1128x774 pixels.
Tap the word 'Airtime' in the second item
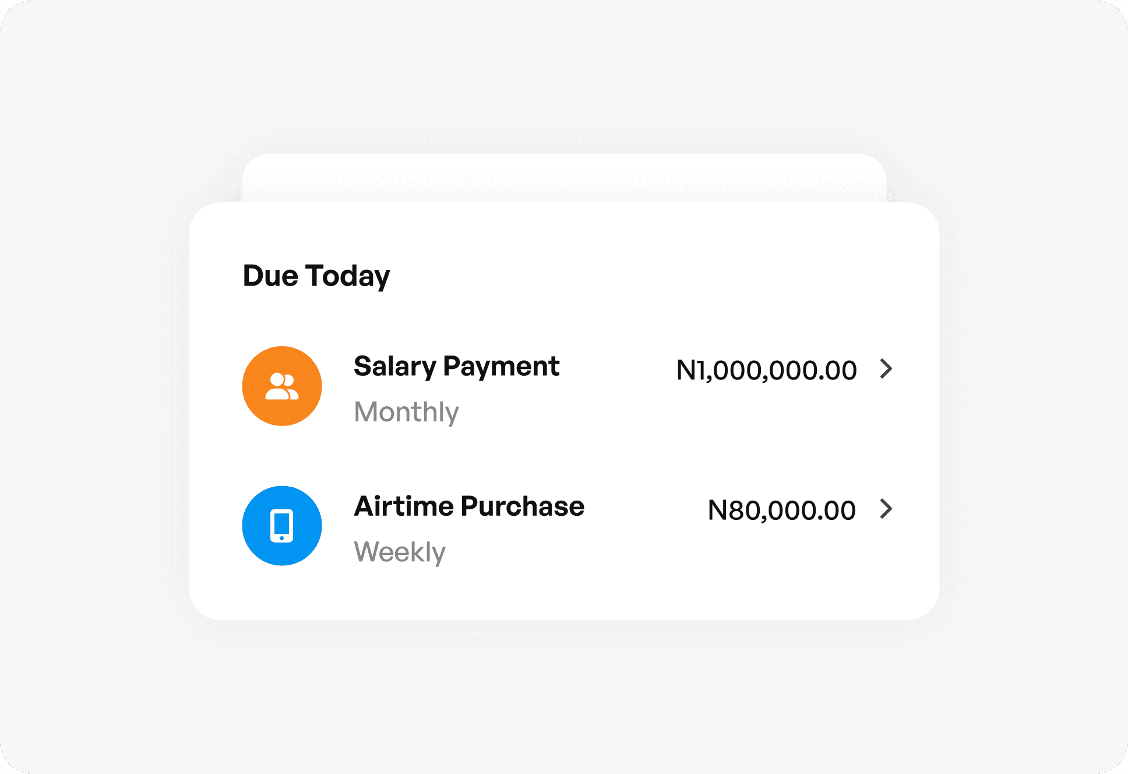tap(404, 506)
